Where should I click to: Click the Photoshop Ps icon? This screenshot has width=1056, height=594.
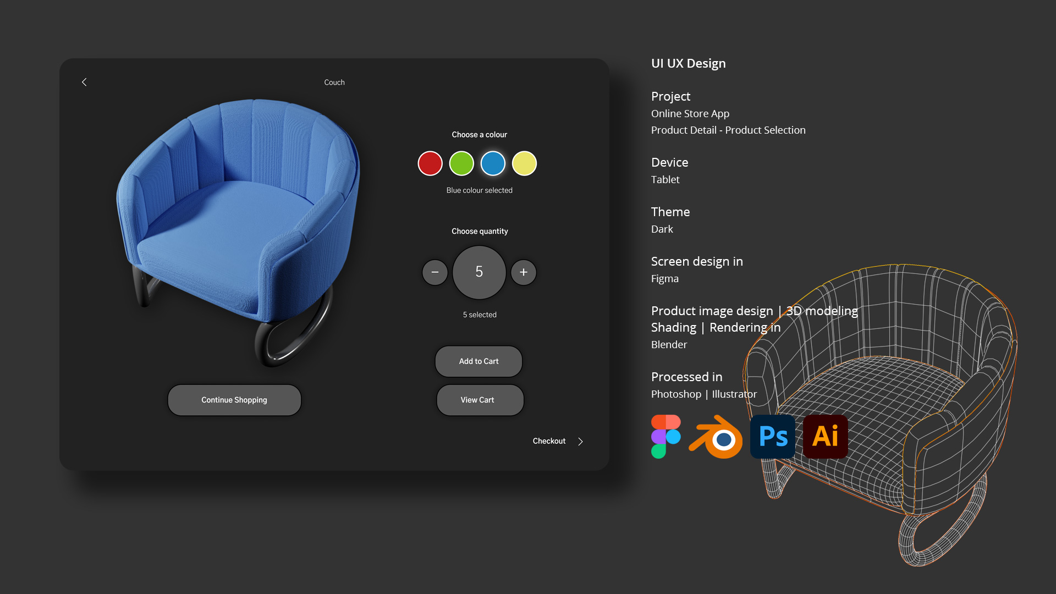click(x=773, y=437)
